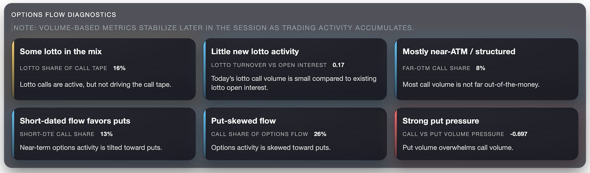Click the 8% far-OTM call share value
Screen dimensions: 590x173
pos(481,68)
